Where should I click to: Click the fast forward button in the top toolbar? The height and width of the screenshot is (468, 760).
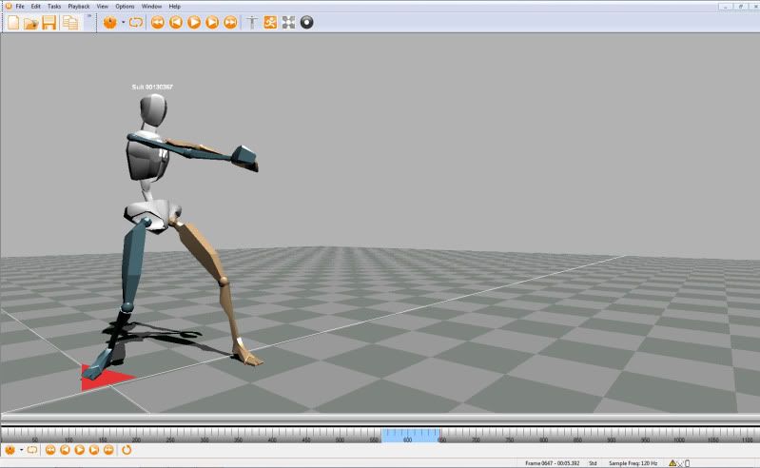tap(230, 22)
